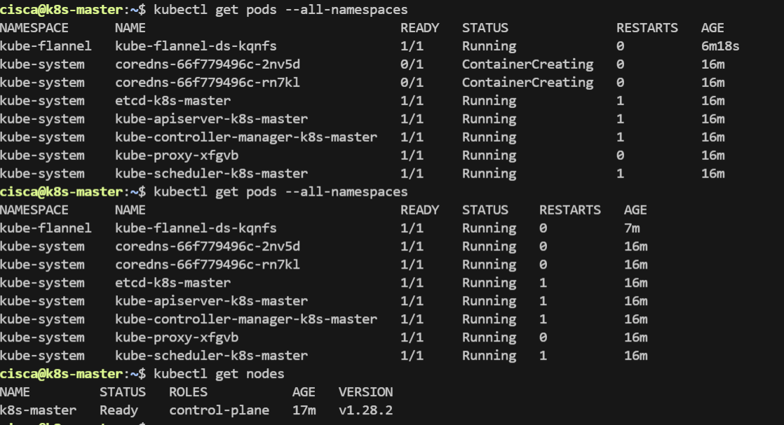Click the 7m age of kube-flannel-ds-kqnfs
Viewport: 784px width, 425px height.
click(632, 229)
